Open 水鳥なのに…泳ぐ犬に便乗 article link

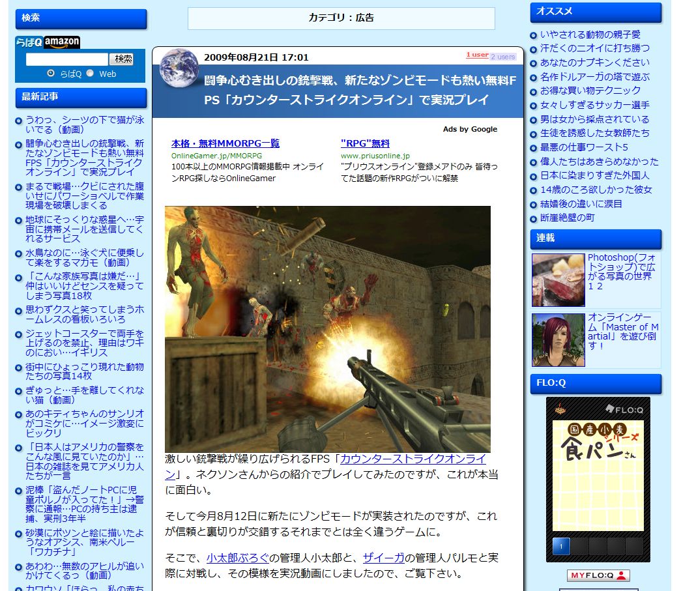click(85, 258)
